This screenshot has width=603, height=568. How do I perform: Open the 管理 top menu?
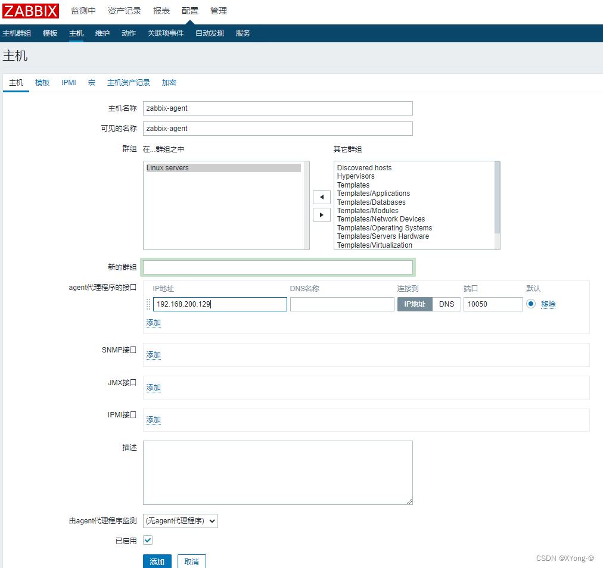point(219,11)
